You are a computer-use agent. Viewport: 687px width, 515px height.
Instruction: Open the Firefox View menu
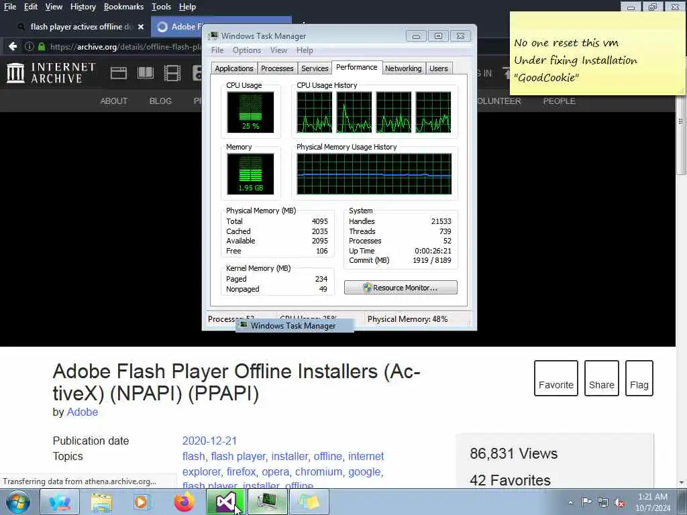(54, 7)
